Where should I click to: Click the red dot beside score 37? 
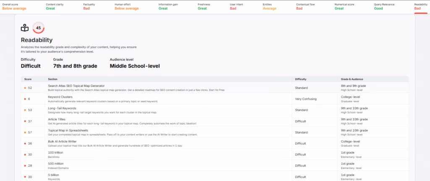25,121
